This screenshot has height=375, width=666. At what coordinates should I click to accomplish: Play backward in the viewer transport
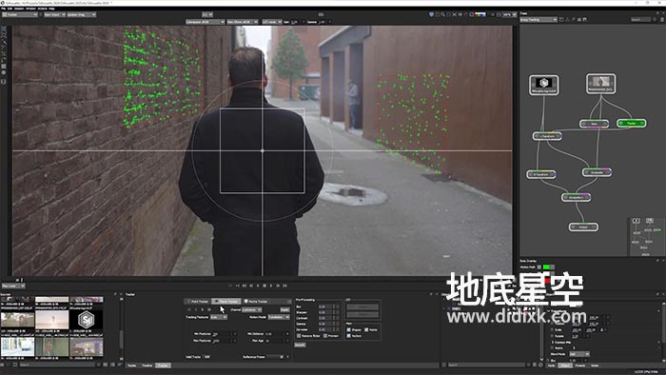(x=258, y=286)
